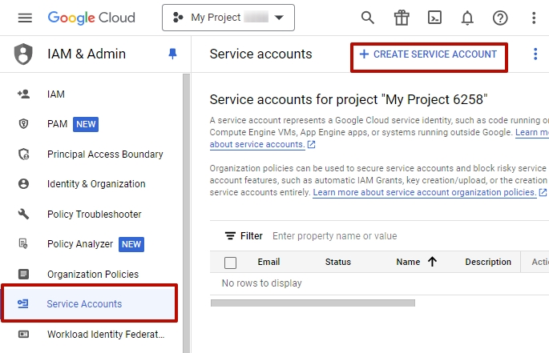Click the NEW badge beside PAM
Screen dimensions: 549x353
pyautogui.click(x=86, y=124)
